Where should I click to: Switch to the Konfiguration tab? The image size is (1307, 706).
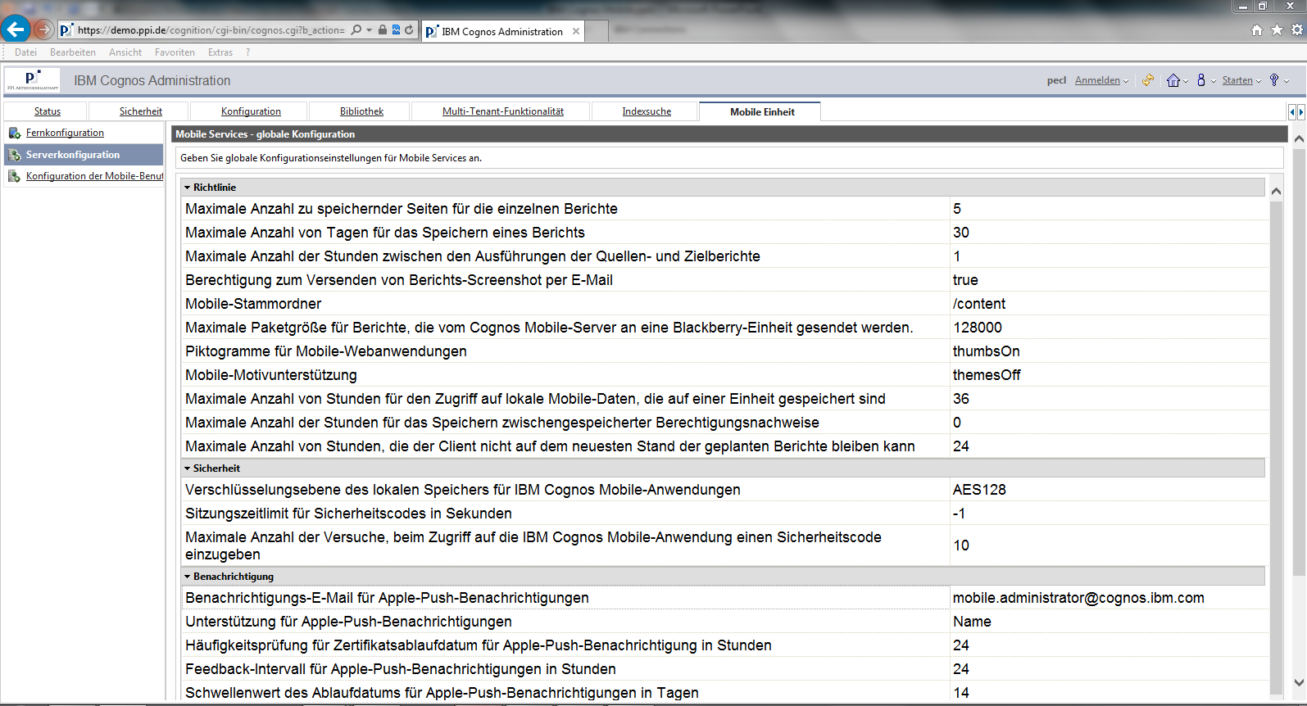coord(251,111)
